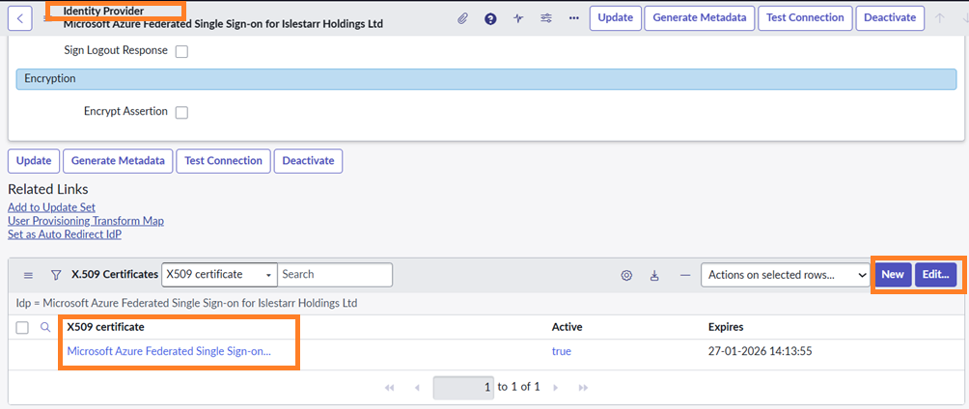Open the gear icon for list personalization
Image resolution: width=969 pixels, height=409 pixels.
point(626,275)
